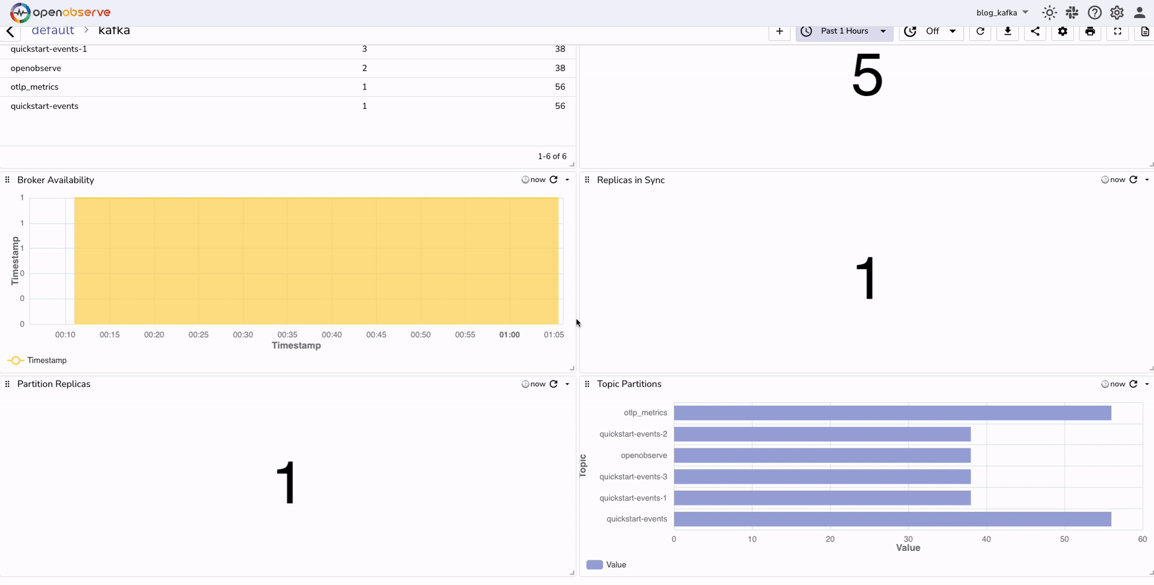The image size is (1154, 585).
Task: Go back using the back arrow
Action: click(10, 31)
